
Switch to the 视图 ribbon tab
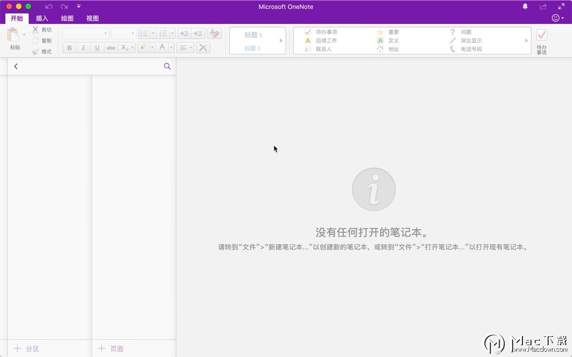click(x=92, y=19)
